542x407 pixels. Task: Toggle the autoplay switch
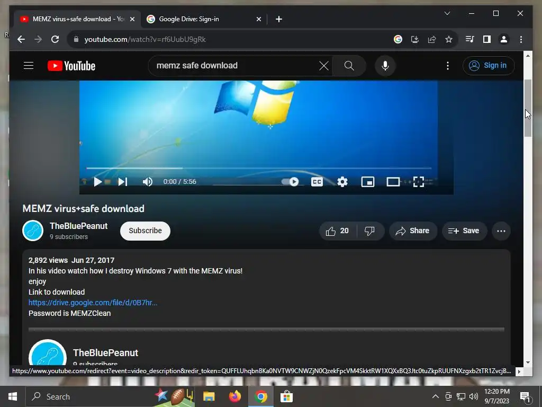tap(290, 182)
